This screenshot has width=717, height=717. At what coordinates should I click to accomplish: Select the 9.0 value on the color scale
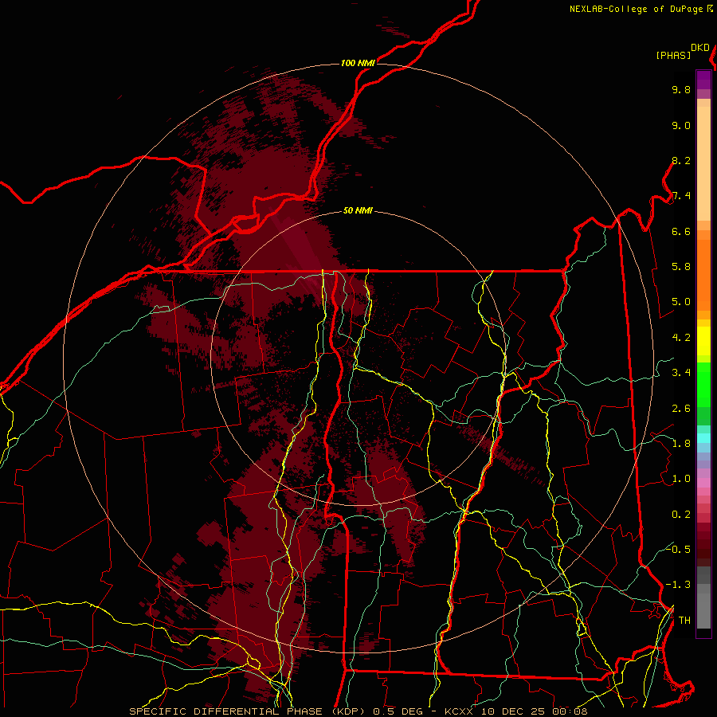(x=681, y=126)
